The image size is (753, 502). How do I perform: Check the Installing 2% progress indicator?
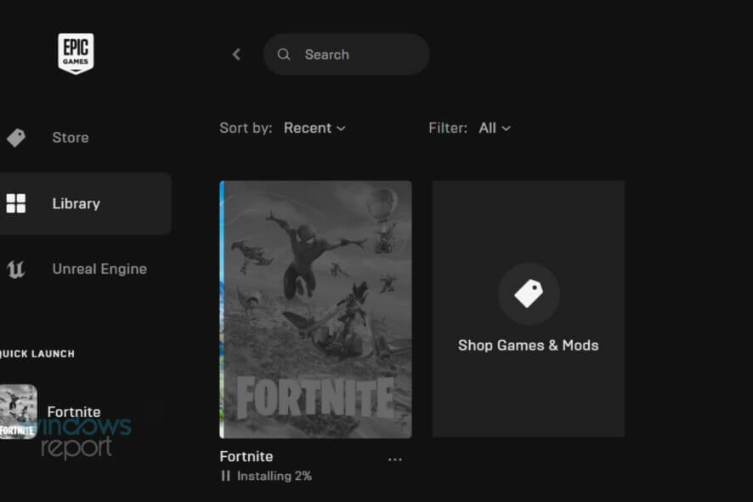pyautogui.click(x=273, y=476)
